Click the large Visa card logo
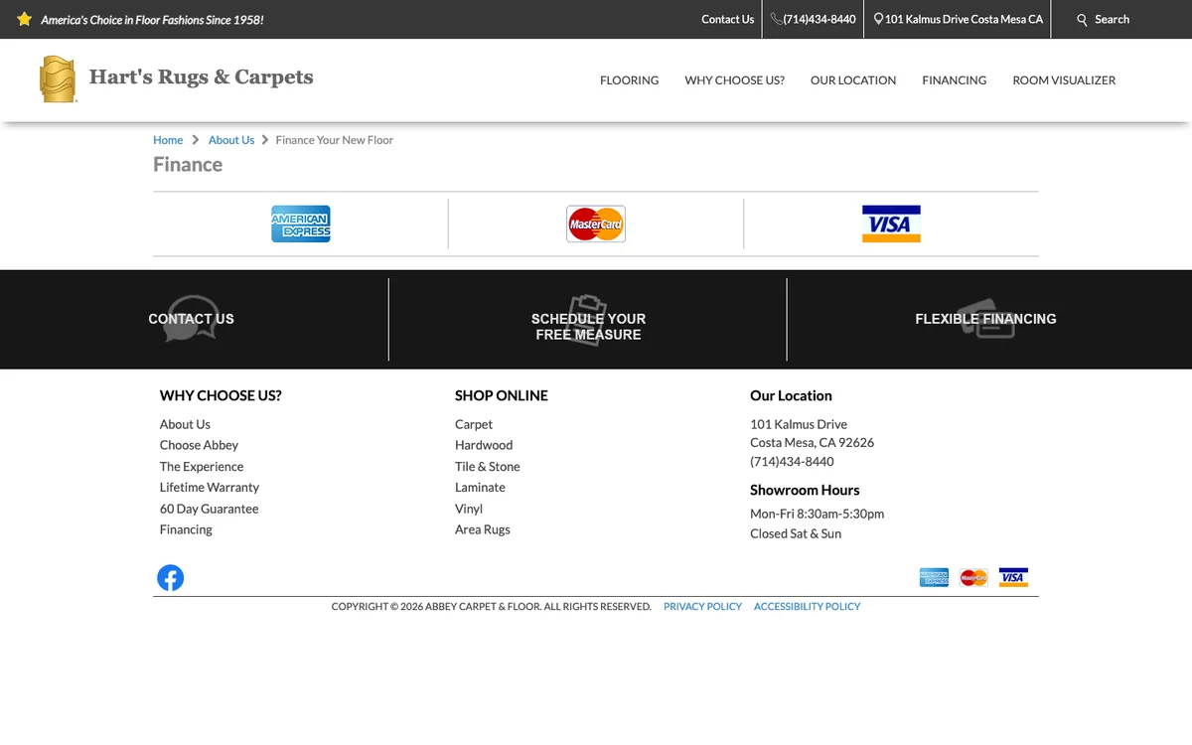The width and height of the screenshot is (1192, 745). point(891,223)
